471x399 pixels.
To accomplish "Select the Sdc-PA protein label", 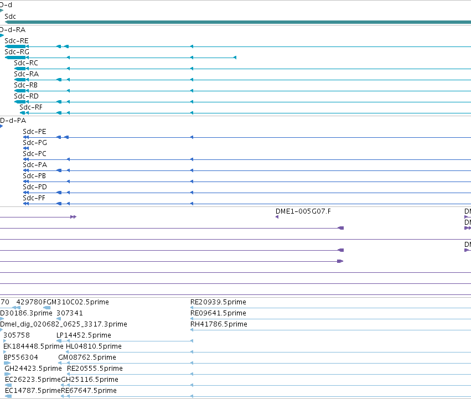I will tap(35, 165).
